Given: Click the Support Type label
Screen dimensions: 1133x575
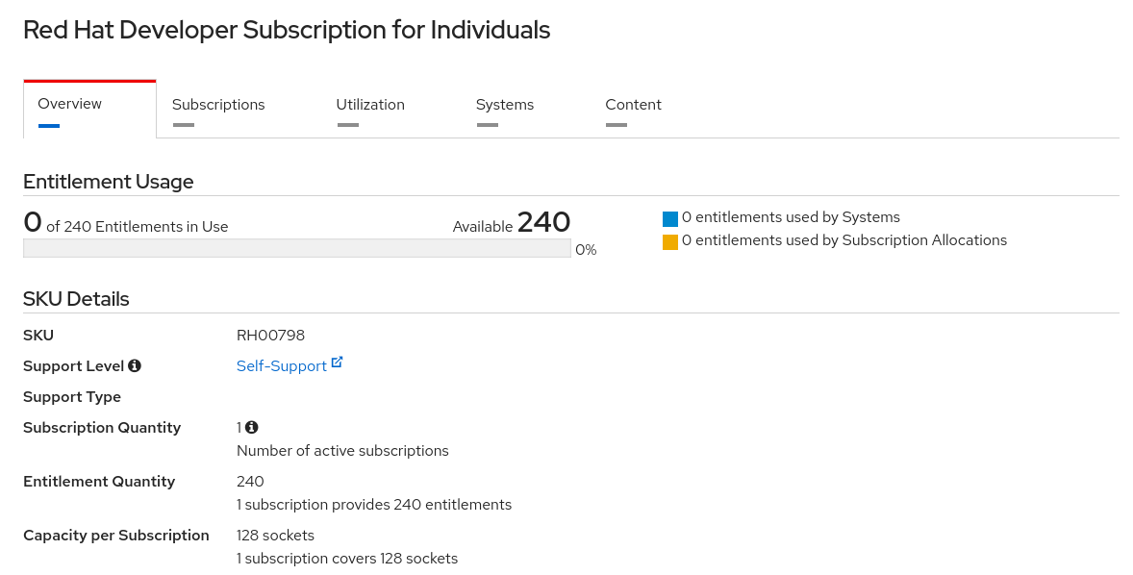Looking at the screenshot, I should tap(72, 397).
